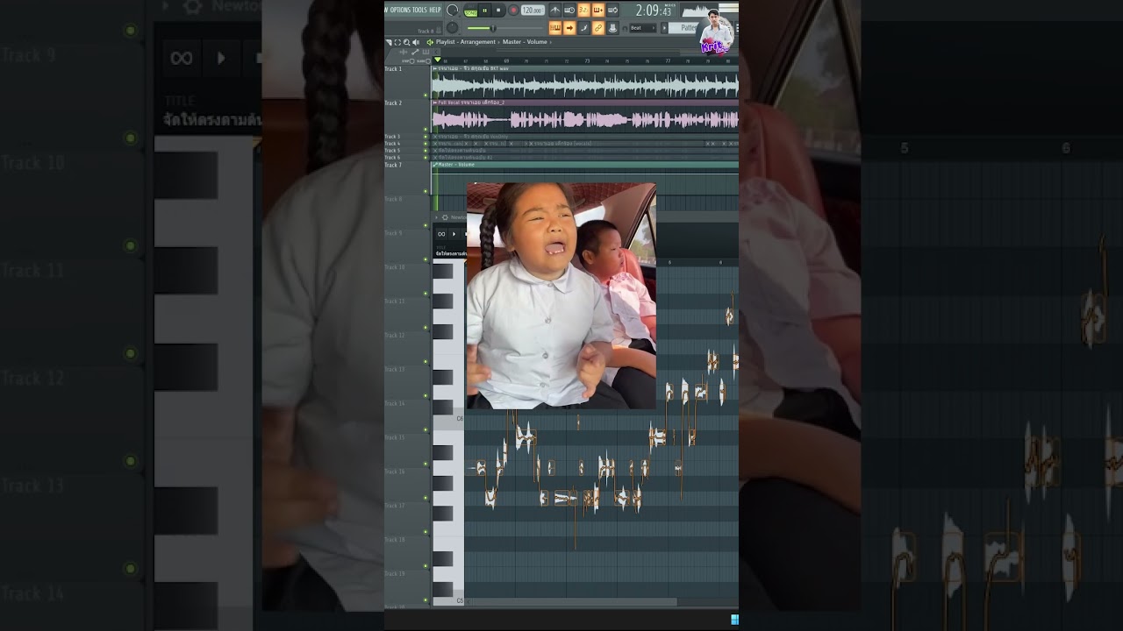1123x631 pixels.
Task: Toggle the orange auto-scroll arrow icon
Action: pyautogui.click(x=569, y=28)
